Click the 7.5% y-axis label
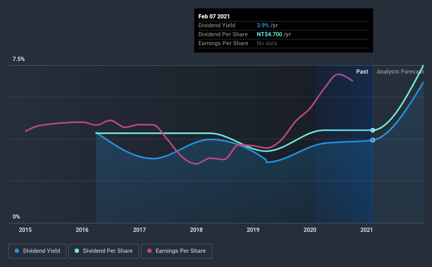This screenshot has width=432, height=267. pos(18,59)
